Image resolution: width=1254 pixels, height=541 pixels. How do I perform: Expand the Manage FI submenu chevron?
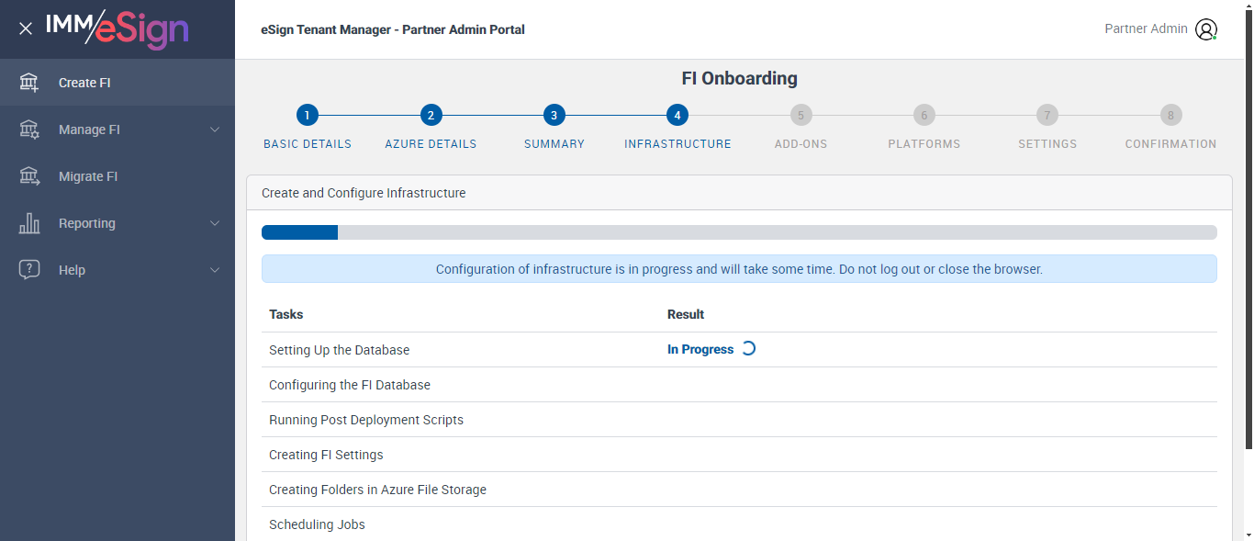click(x=215, y=130)
